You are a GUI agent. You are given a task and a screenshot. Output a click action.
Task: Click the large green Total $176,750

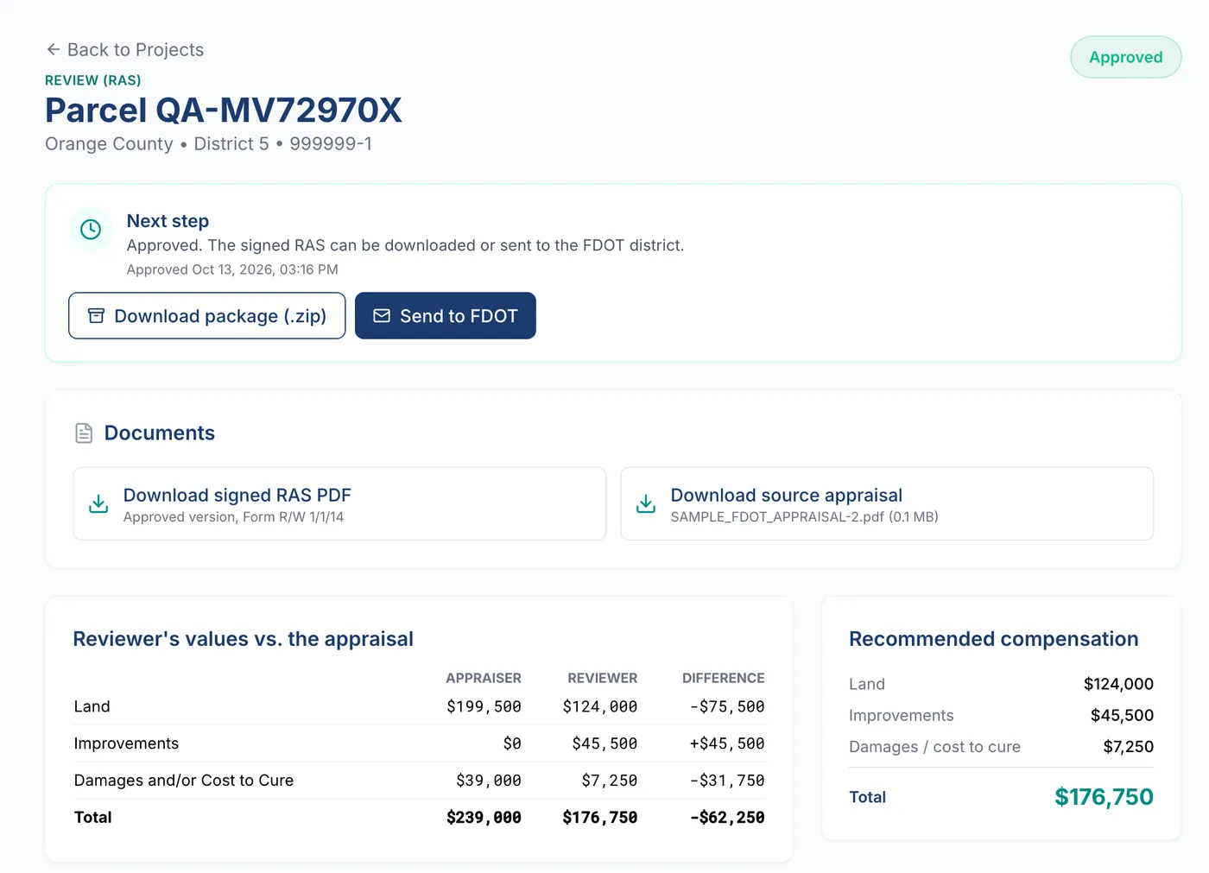[x=1104, y=797]
